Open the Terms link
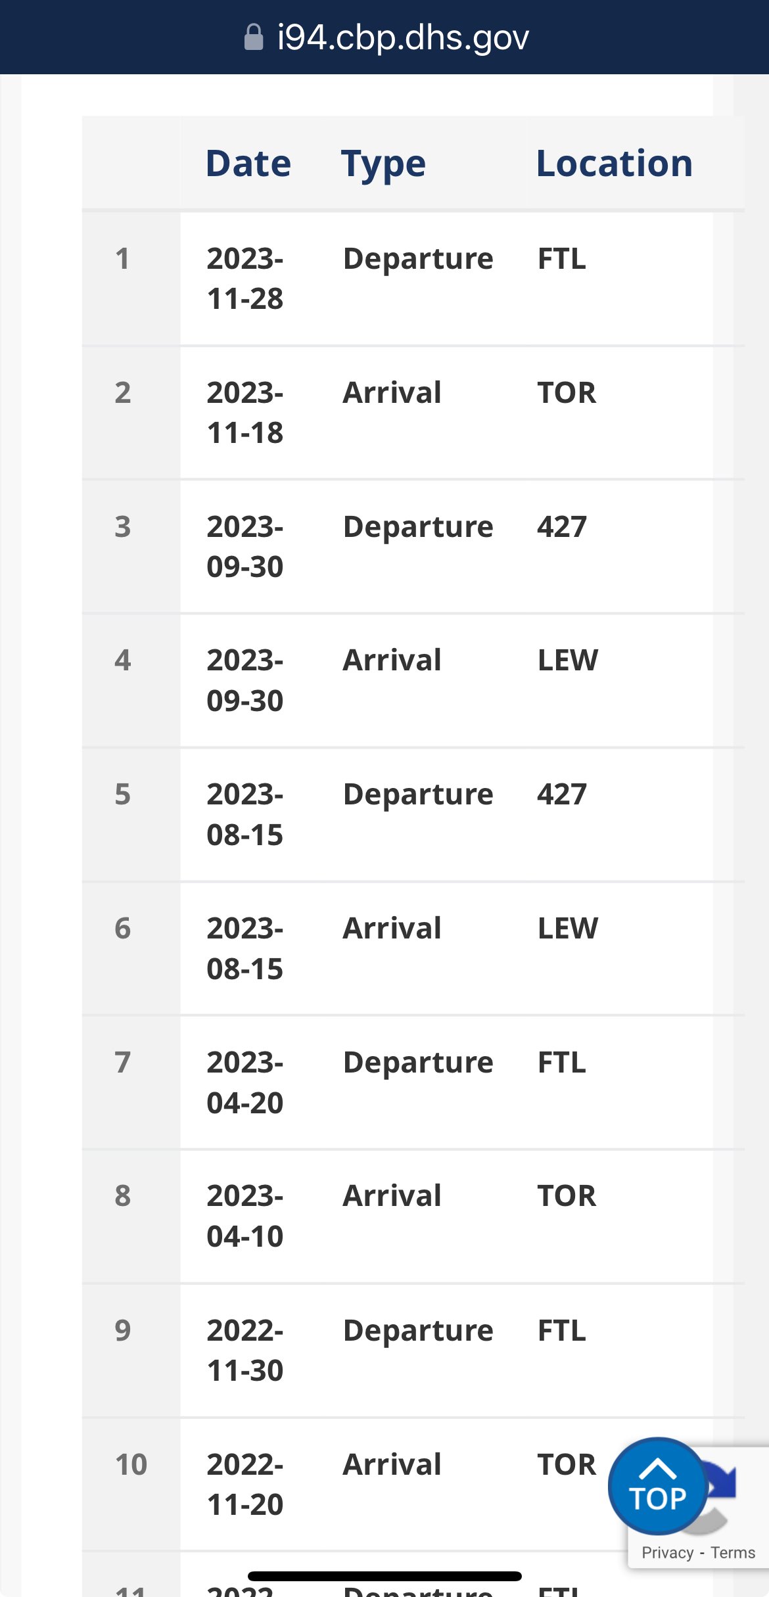769x1597 pixels. tap(733, 1552)
